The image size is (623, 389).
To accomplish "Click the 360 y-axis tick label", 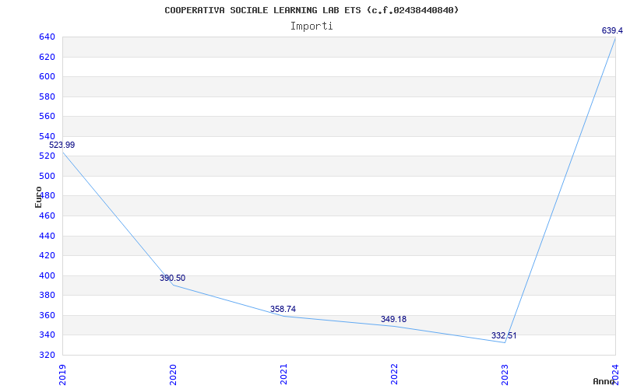I will [47, 315].
